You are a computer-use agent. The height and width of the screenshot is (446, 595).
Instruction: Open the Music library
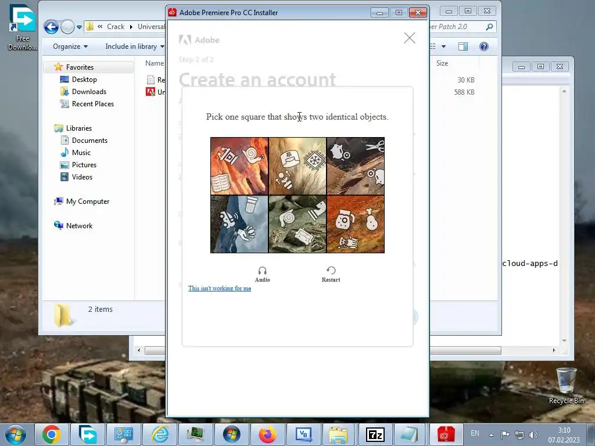[x=81, y=153]
